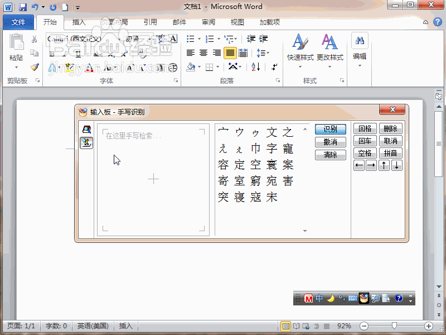Click the Redo icon in title bar
Image resolution: width=446 pixels, height=335 pixels.
(x=53, y=7)
